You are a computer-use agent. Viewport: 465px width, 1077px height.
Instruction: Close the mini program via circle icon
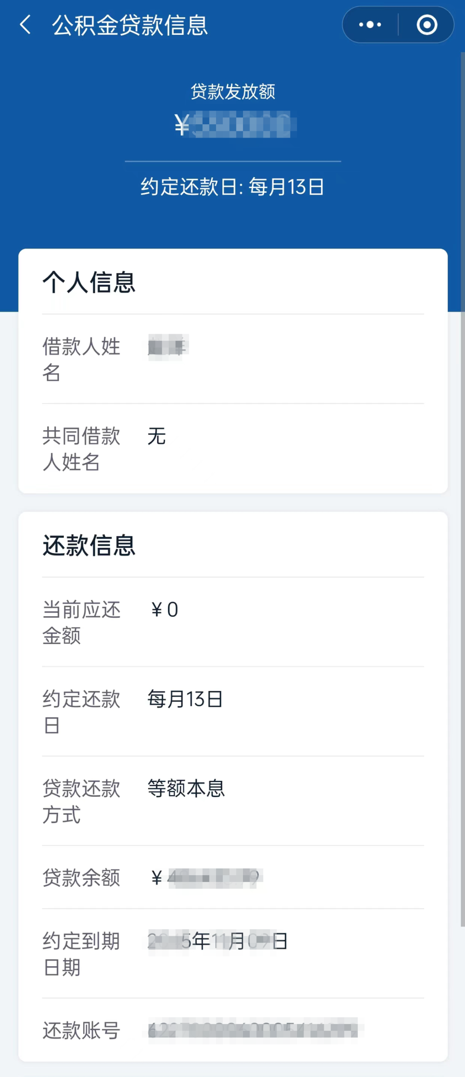point(427,25)
